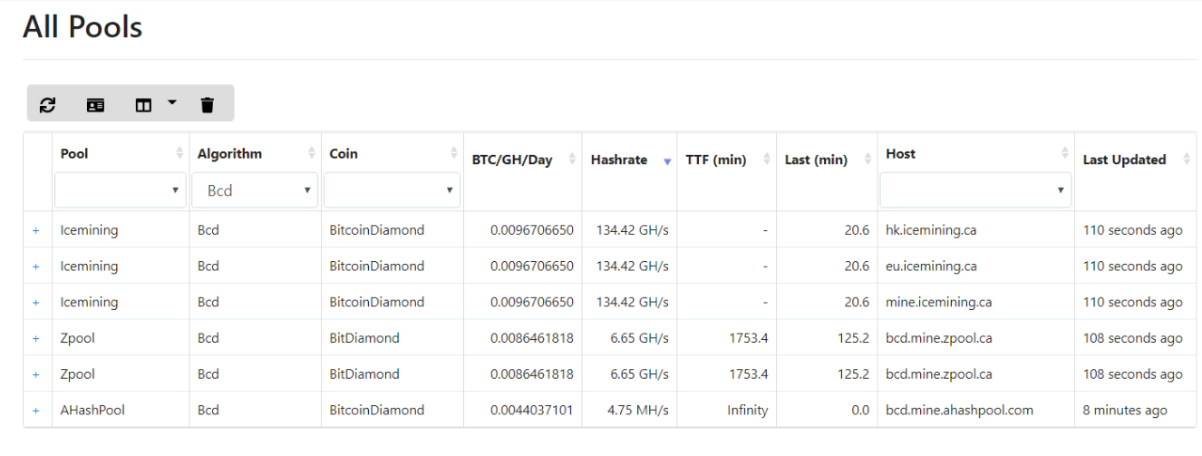The height and width of the screenshot is (456, 1202).
Task: Select host bcd.mine.ahashpool.com
Action: pyautogui.click(x=960, y=410)
